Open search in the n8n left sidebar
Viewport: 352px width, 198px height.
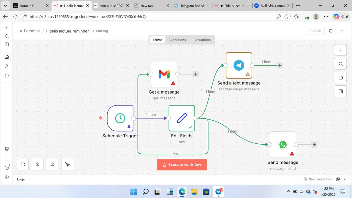coord(7,36)
